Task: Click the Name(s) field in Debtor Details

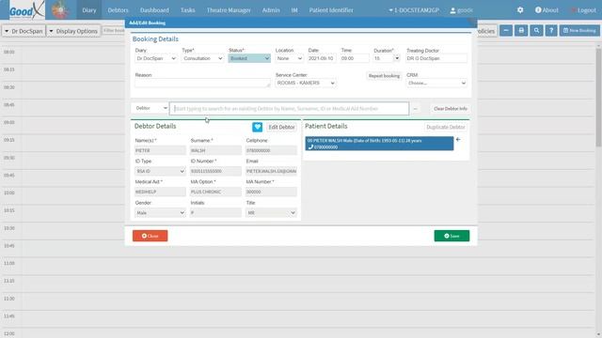Action: tap(160, 150)
